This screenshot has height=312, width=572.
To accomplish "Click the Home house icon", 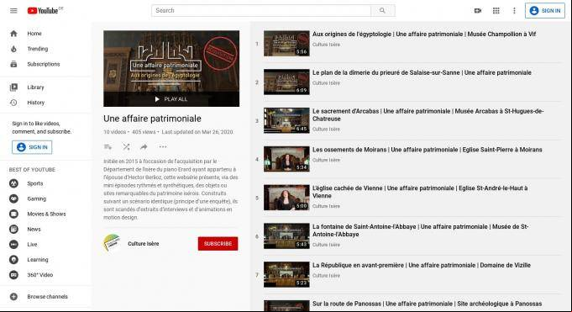I will point(13,34).
